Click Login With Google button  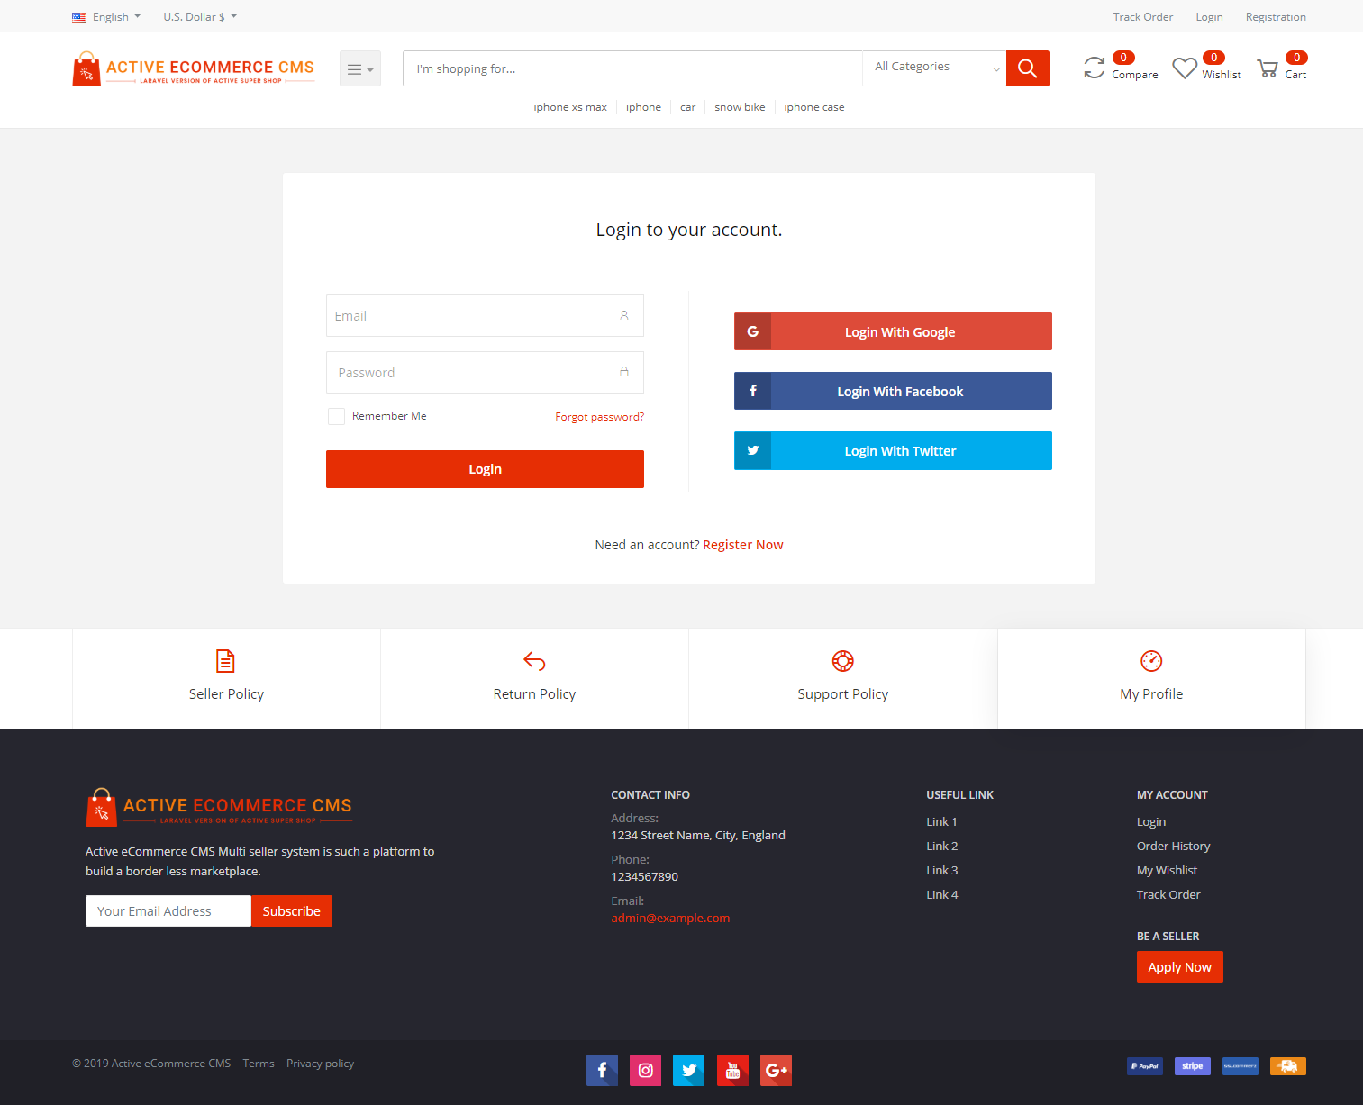tap(893, 332)
